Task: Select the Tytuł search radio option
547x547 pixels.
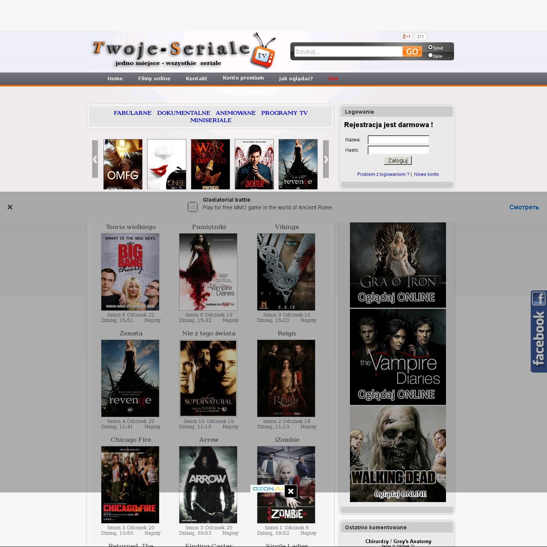Action: coord(430,47)
